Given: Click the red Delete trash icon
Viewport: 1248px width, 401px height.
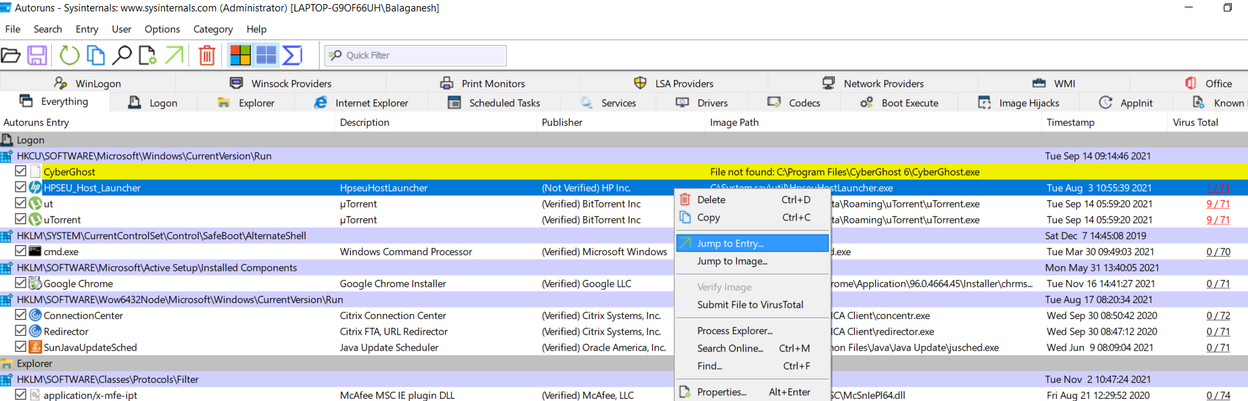Looking at the screenshot, I should pos(207,55).
